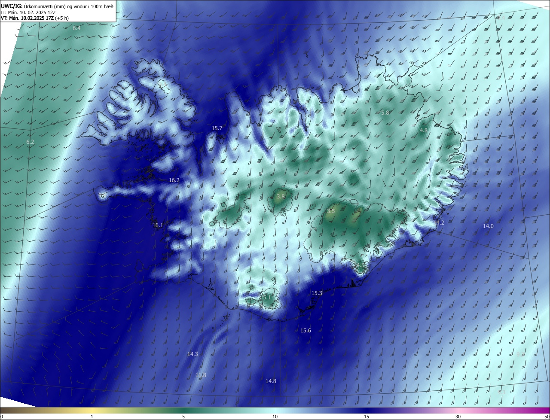Click the 5.8 value label on the map
The height and width of the screenshot is (420, 550).
[x=385, y=113]
